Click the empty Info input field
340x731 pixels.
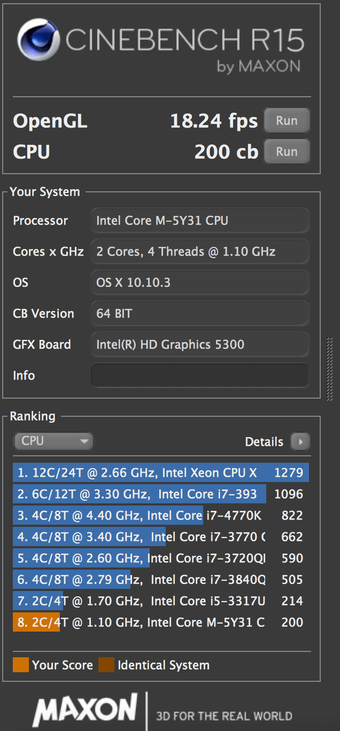click(200, 376)
